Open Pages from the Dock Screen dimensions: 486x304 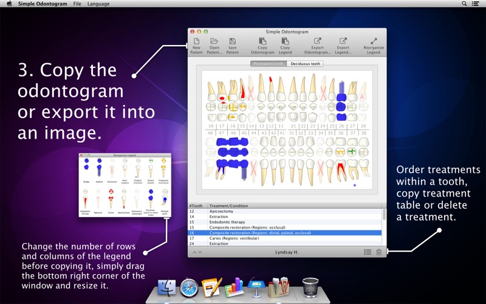pos(211,287)
